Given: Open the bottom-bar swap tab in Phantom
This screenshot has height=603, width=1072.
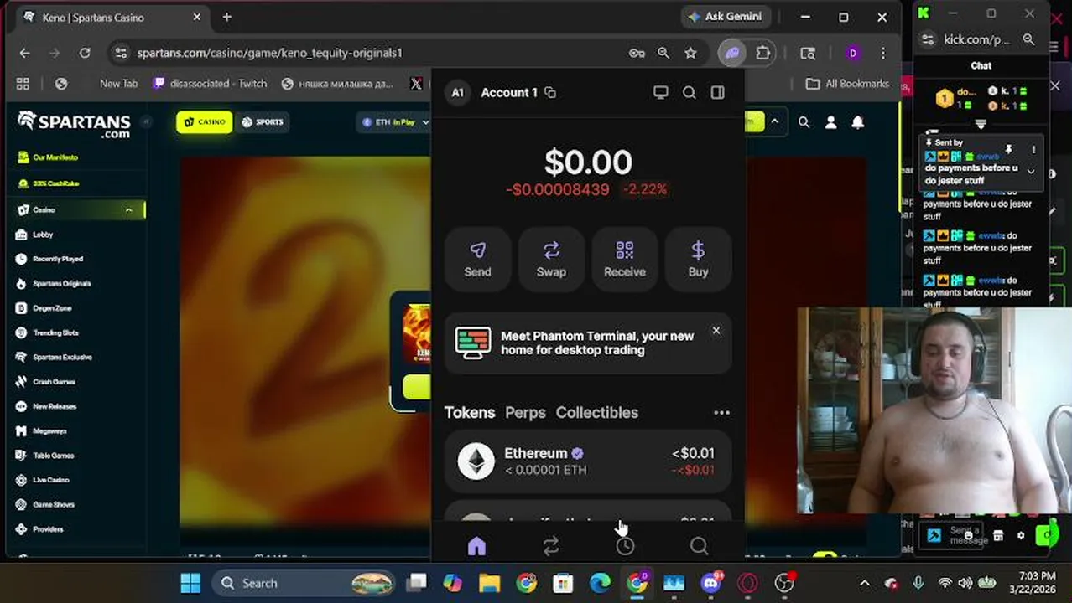Looking at the screenshot, I should pos(551,546).
